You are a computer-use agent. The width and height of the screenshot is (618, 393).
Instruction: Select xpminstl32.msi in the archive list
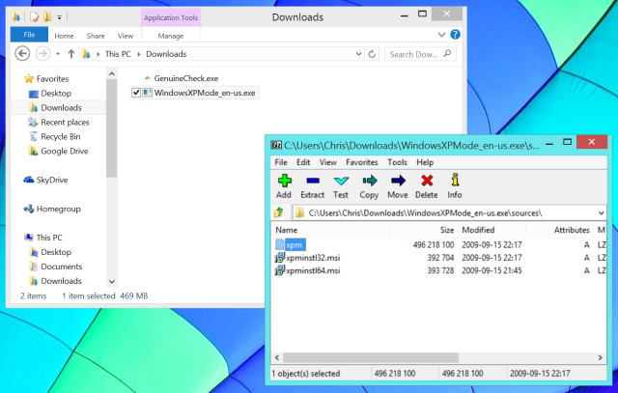(x=314, y=258)
